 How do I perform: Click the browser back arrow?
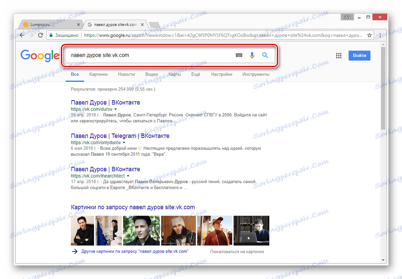(22, 35)
